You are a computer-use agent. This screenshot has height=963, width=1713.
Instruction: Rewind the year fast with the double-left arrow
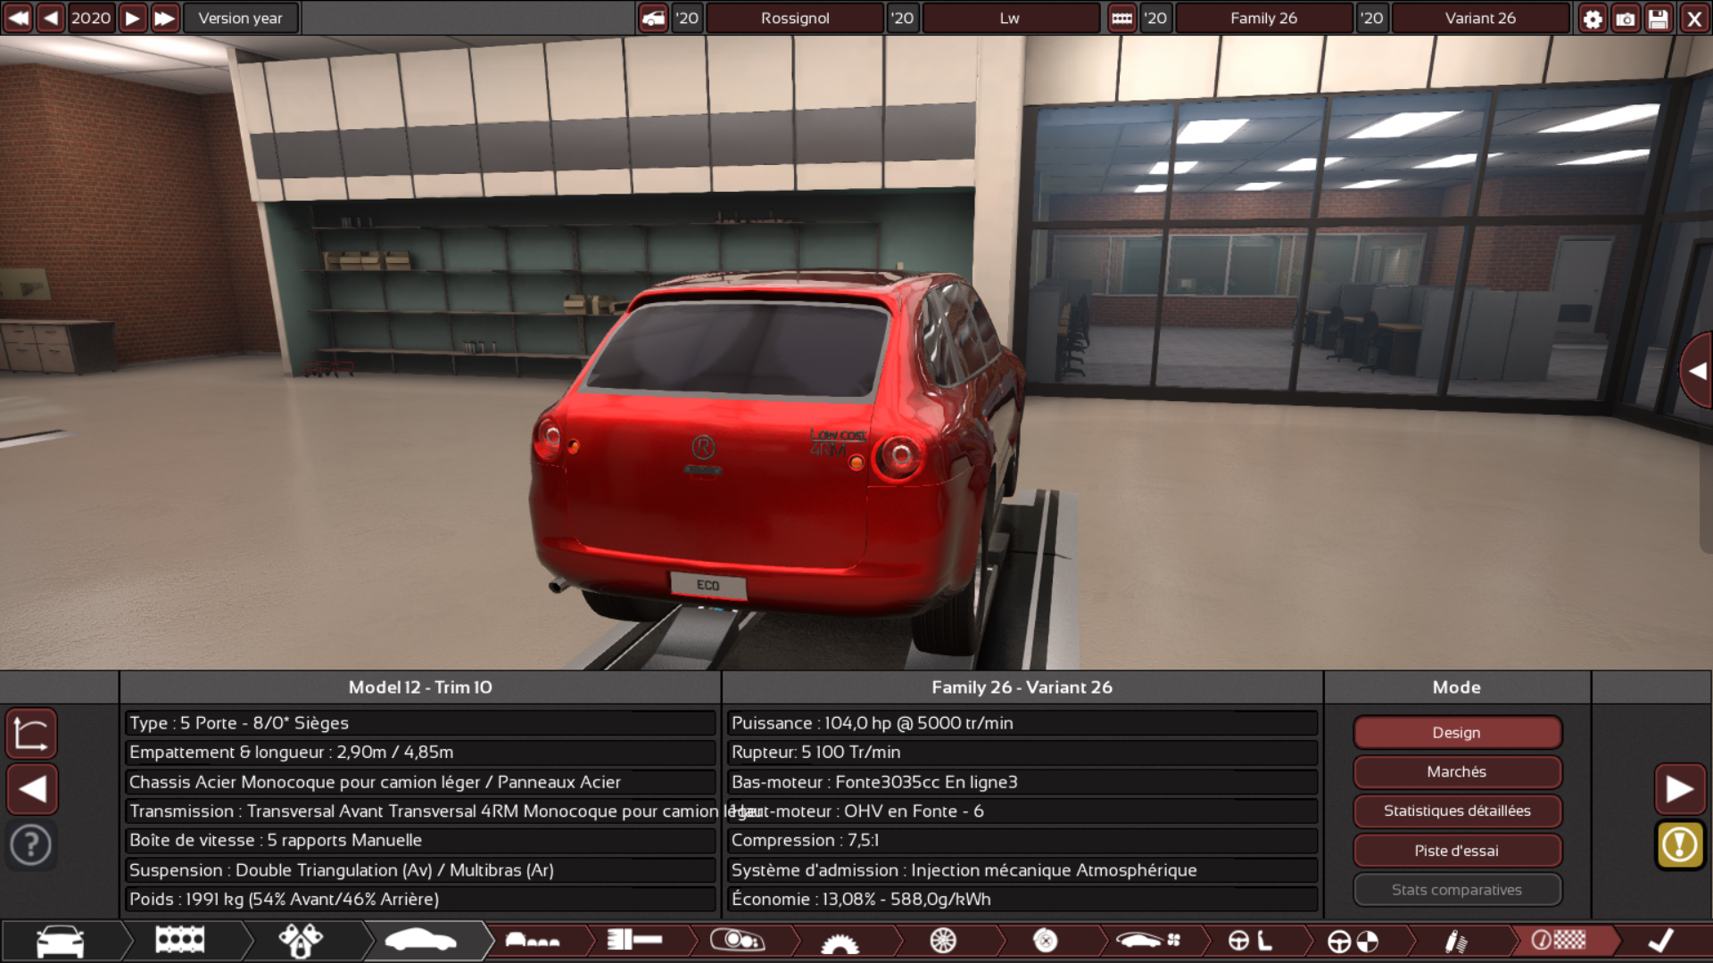coord(18,18)
